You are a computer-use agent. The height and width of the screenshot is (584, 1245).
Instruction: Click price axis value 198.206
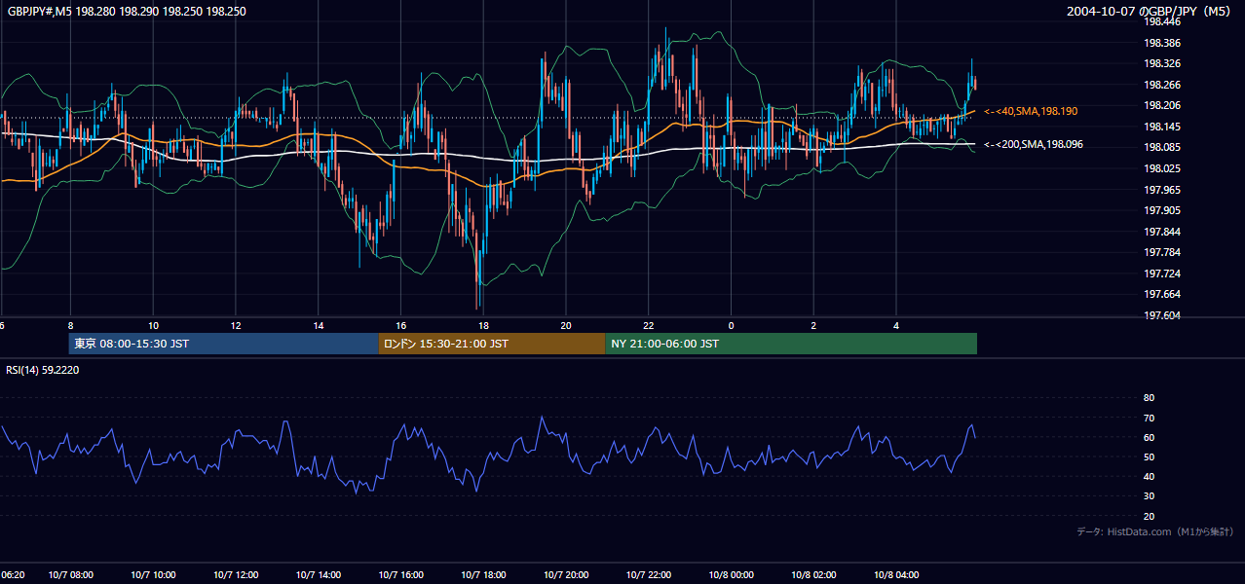click(x=1162, y=105)
